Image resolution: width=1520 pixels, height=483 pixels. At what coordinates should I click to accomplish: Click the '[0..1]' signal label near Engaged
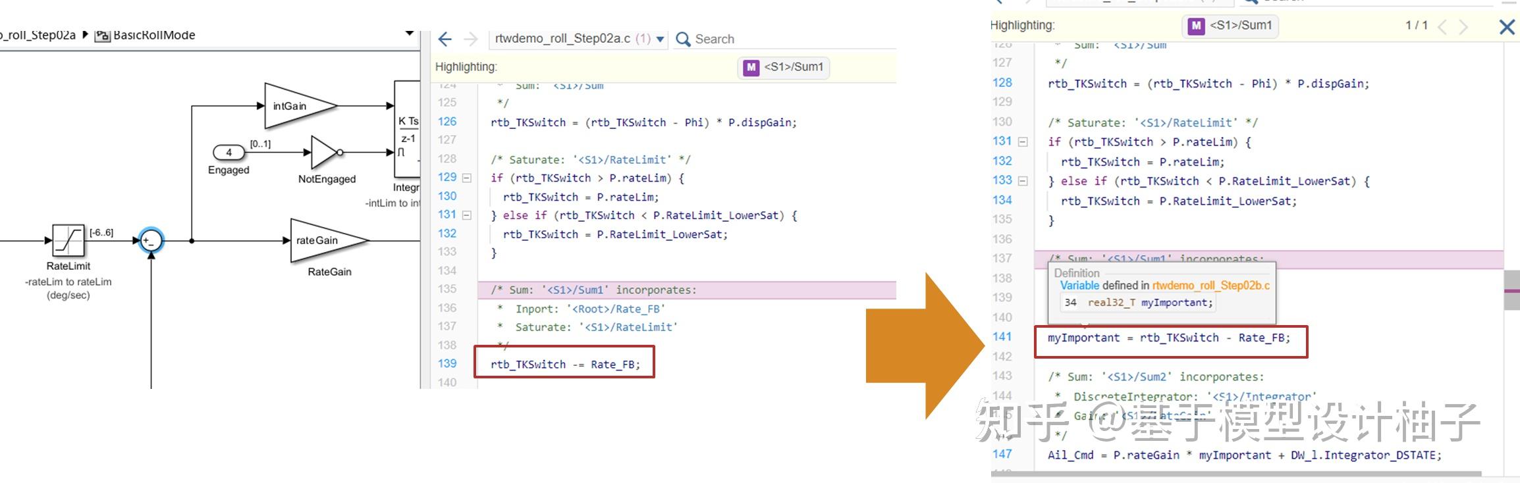tap(260, 143)
